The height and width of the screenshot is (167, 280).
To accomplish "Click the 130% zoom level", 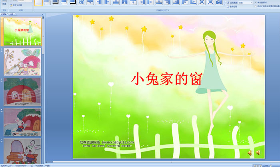I will click(x=266, y=165).
